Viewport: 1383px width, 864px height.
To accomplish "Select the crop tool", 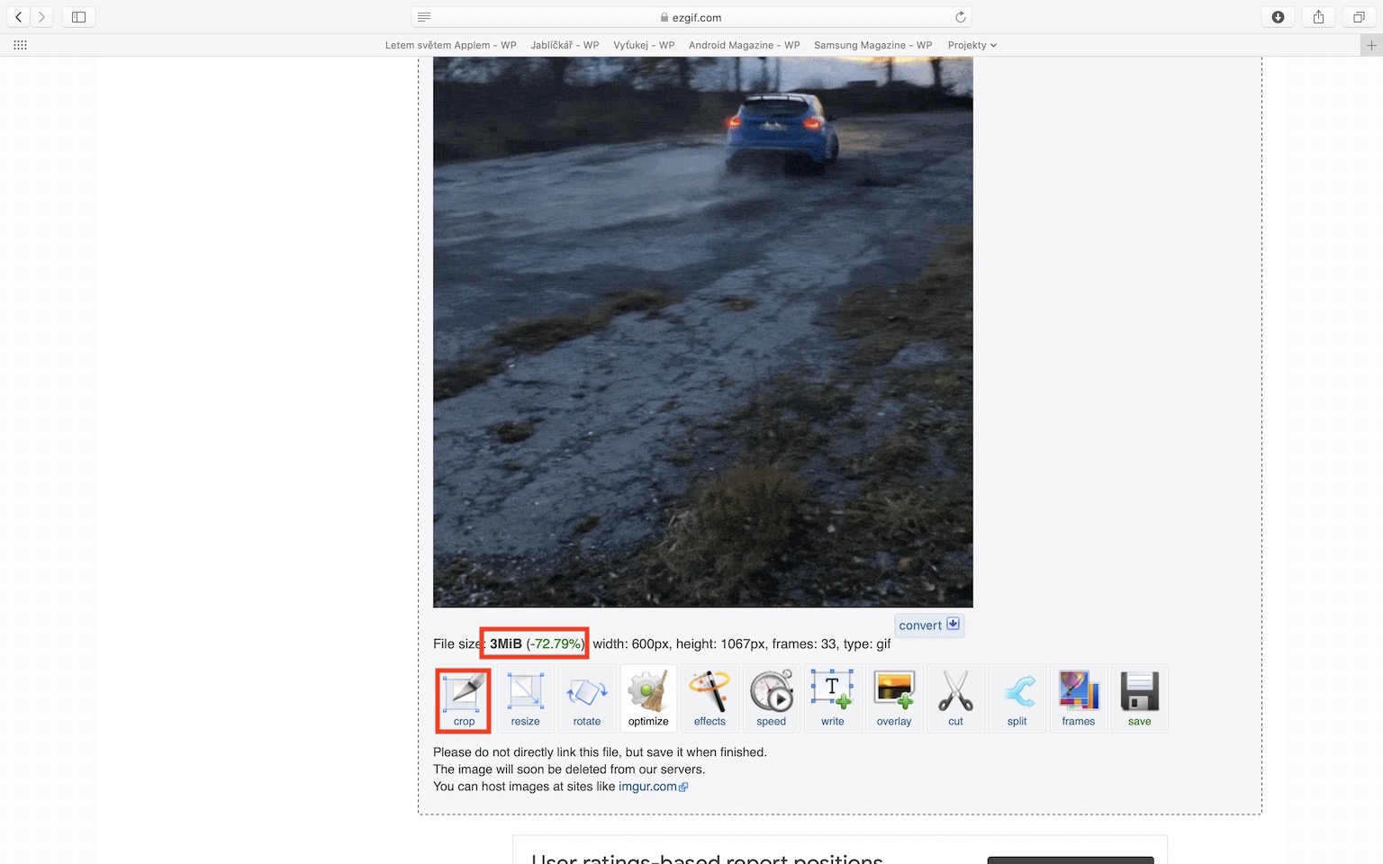I will pos(464,698).
